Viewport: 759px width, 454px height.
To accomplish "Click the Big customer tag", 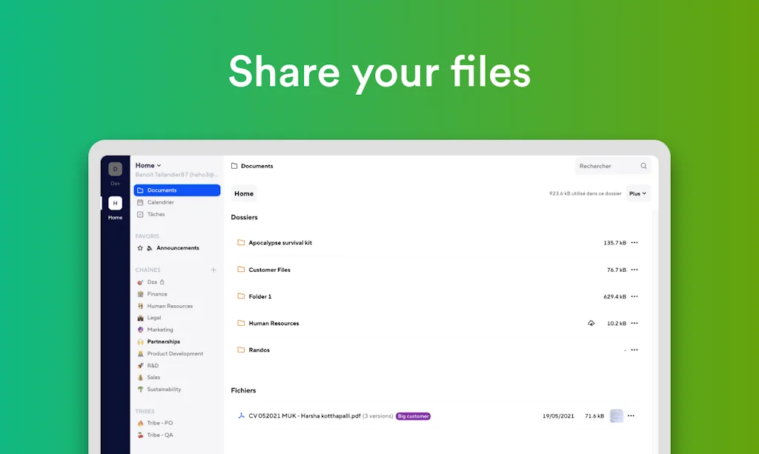I will (x=413, y=416).
